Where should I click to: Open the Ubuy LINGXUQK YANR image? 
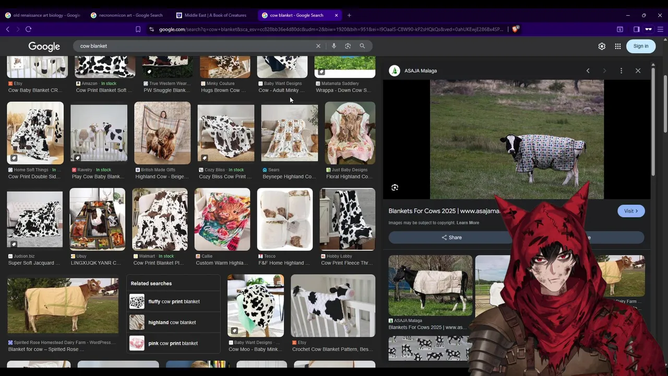(97, 219)
